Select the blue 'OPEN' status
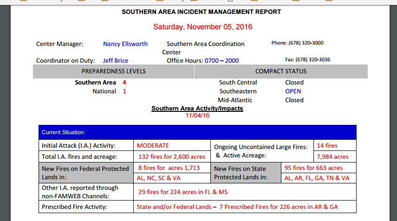This screenshot has height=221, width=397. [293, 91]
